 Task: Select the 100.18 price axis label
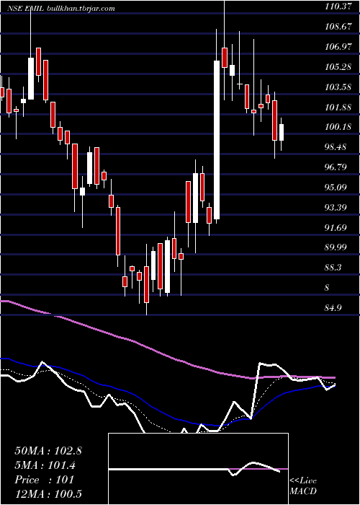tap(338, 127)
